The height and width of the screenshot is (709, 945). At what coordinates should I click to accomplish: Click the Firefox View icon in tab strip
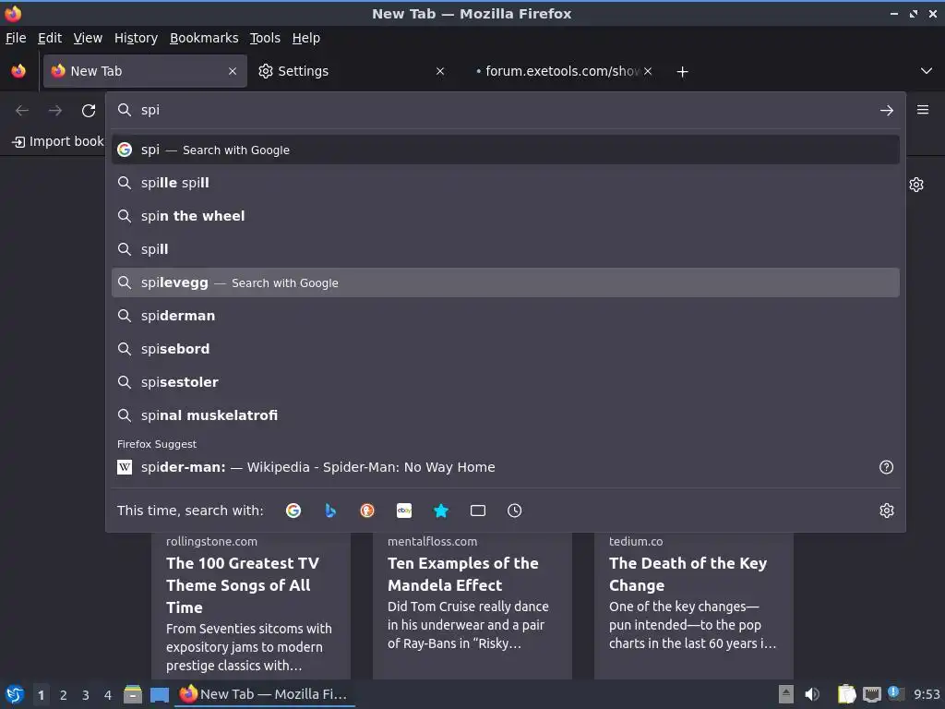(x=18, y=71)
